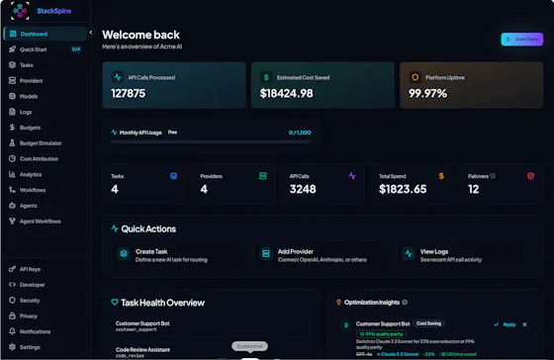
Task: Open Quick Start in the sidebar
Action: tap(46, 49)
